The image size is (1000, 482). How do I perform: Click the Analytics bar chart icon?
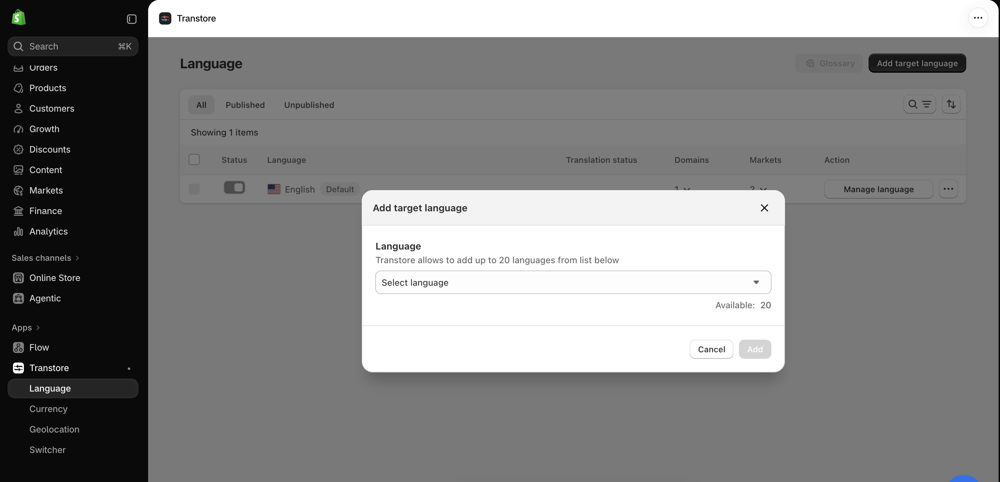click(18, 231)
